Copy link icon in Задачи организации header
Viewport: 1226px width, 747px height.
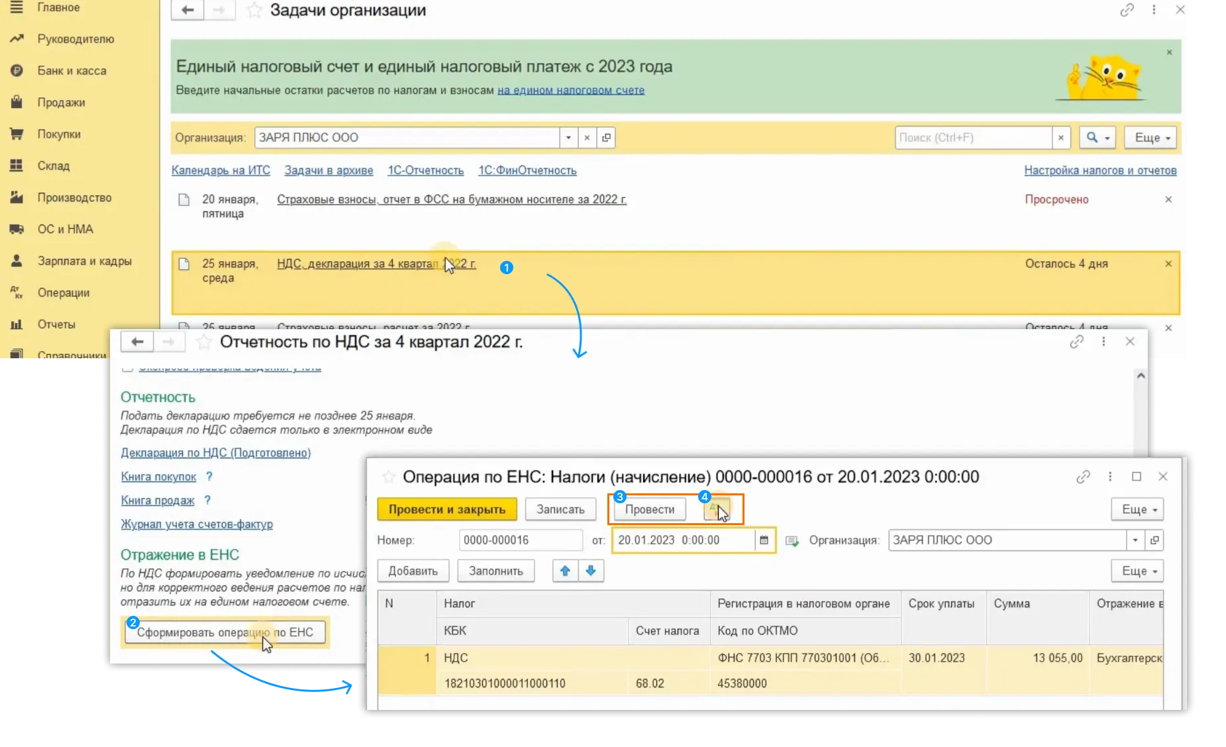point(1127,10)
